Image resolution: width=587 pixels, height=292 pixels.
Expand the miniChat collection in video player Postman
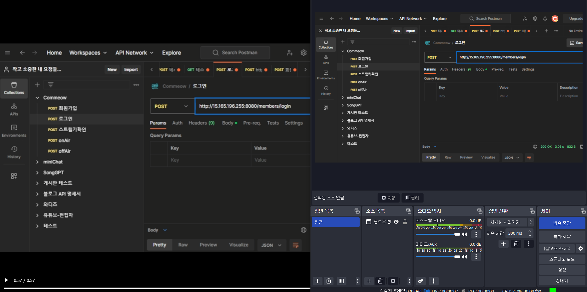(37, 162)
